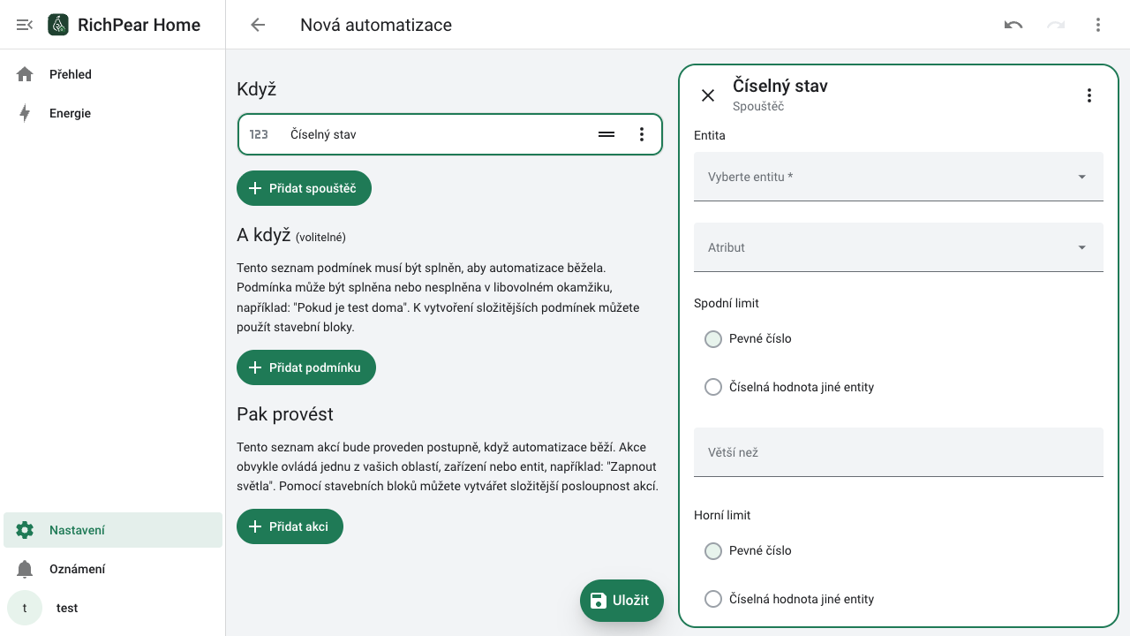Open the Atribut dropdown
The image size is (1130, 636).
pos(899,247)
